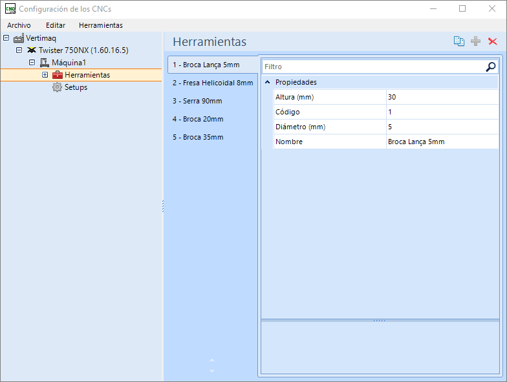The height and width of the screenshot is (382, 507).
Task: Collapse the Propiedades section
Action: click(x=268, y=82)
